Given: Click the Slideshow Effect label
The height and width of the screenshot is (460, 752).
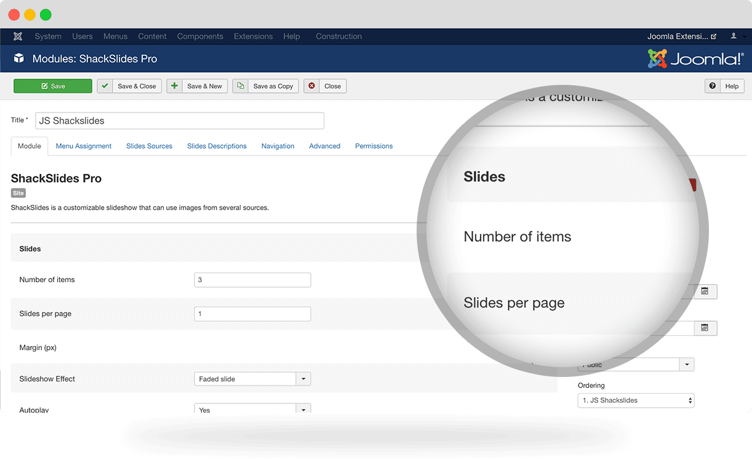Looking at the screenshot, I should 47,379.
